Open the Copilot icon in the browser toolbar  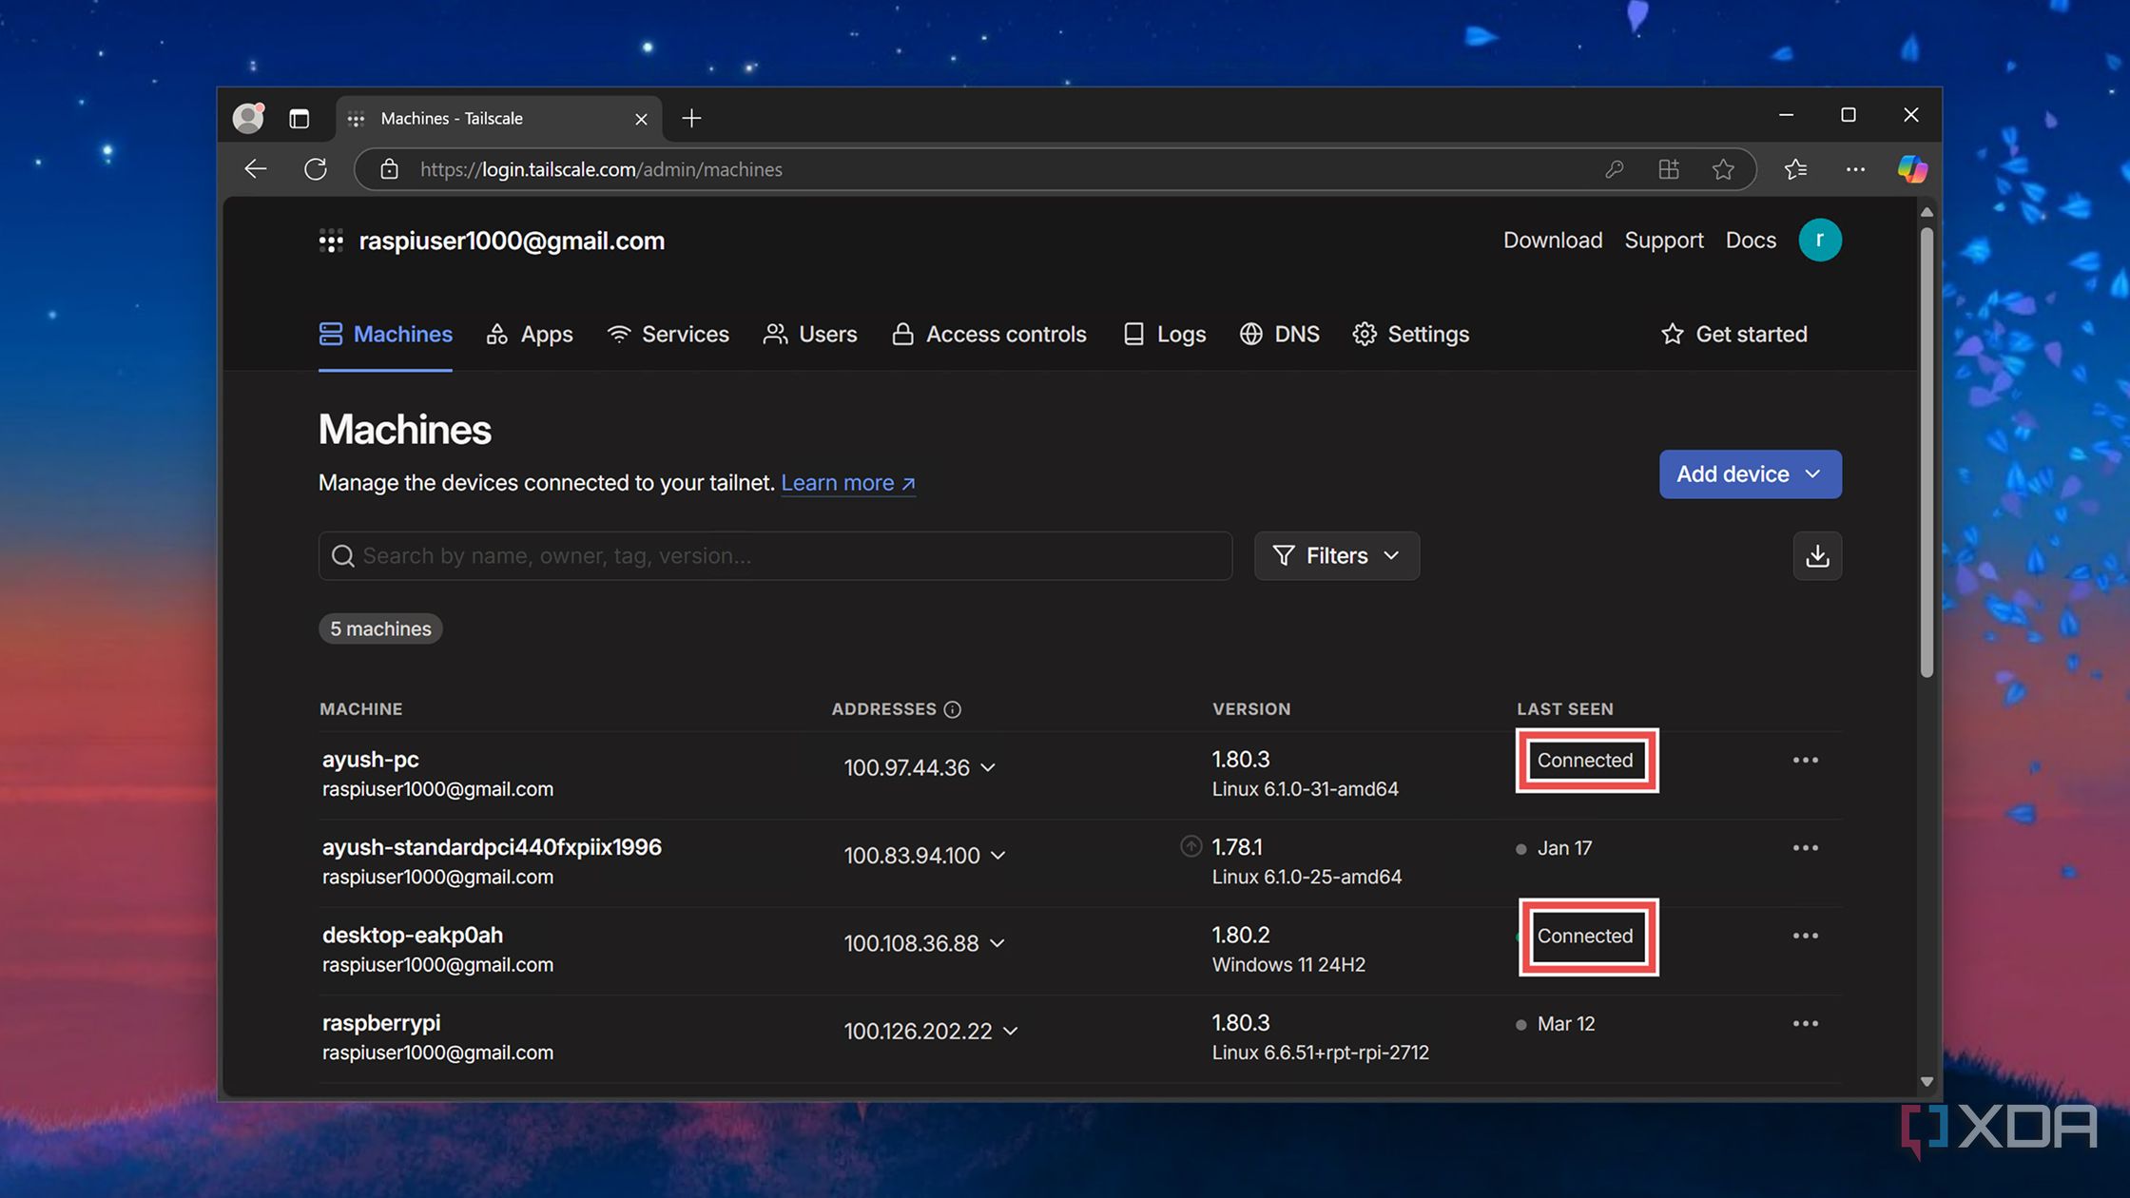(x=1910, y=169)
